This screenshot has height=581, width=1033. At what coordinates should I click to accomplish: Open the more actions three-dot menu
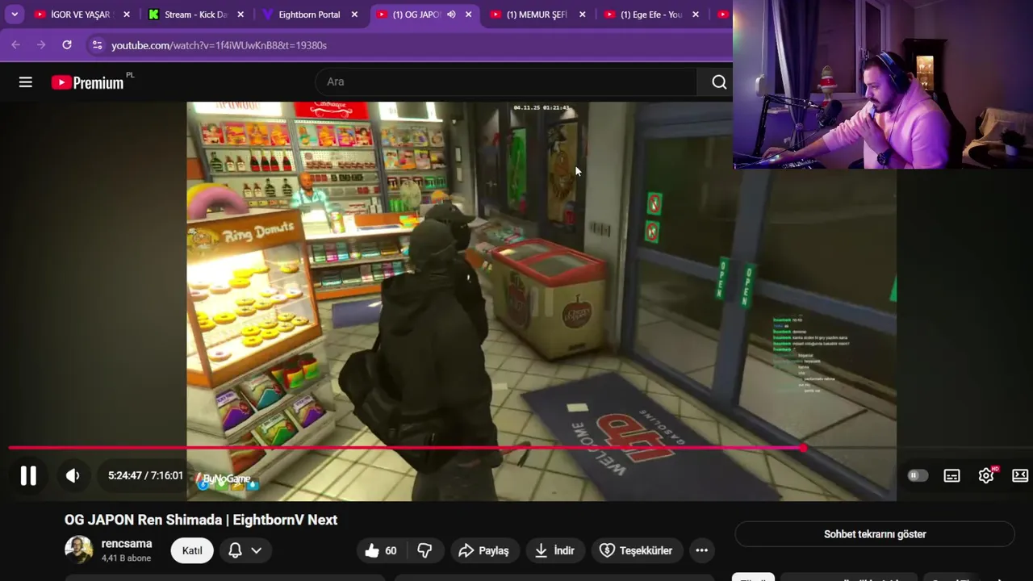[702, 550]
